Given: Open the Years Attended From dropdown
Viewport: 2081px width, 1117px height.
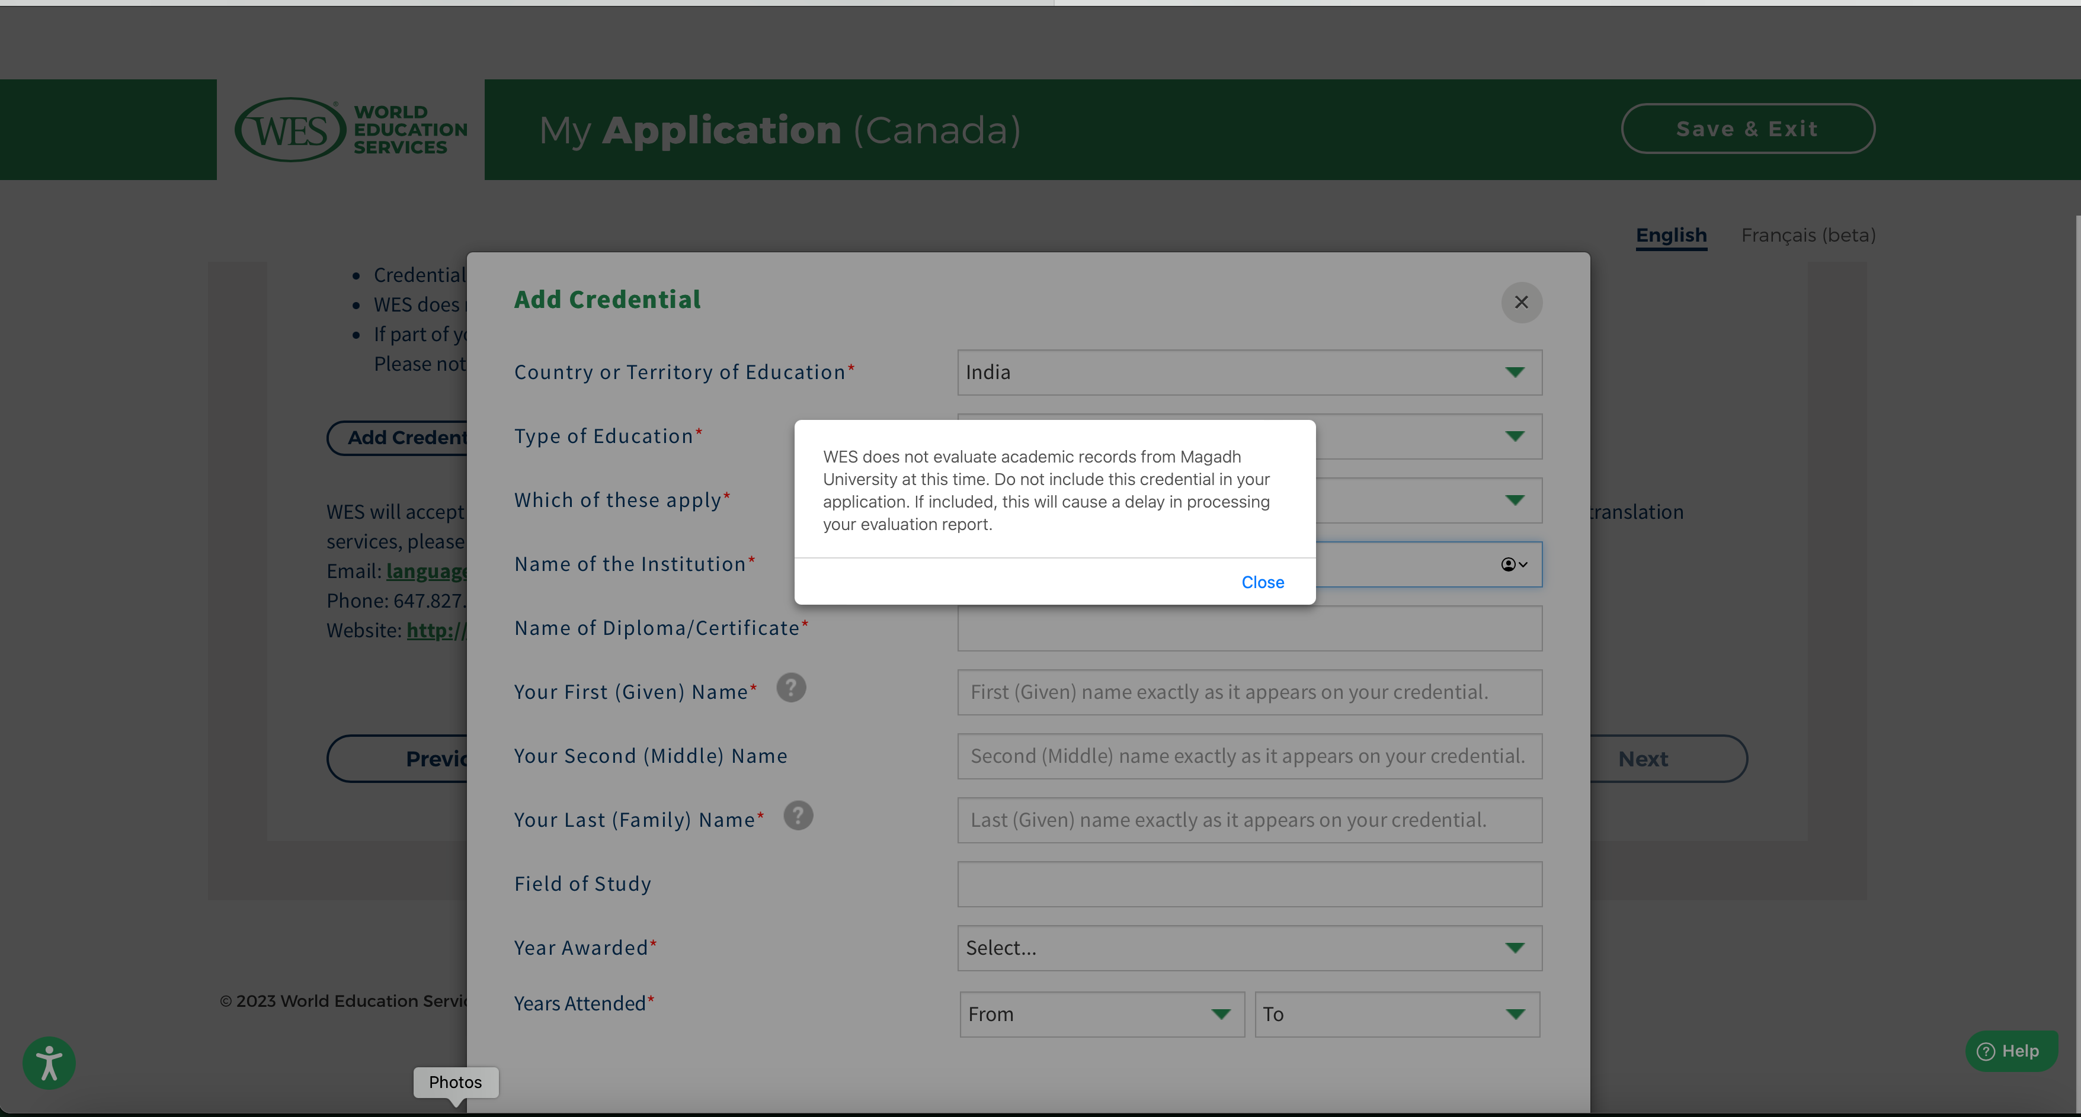Looking at the screenshot, I should (x=1102, y=1015).
